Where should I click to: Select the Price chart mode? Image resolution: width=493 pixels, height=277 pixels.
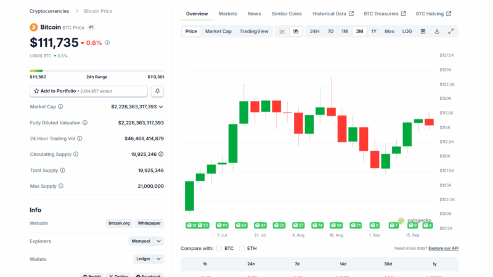point(191,31)
